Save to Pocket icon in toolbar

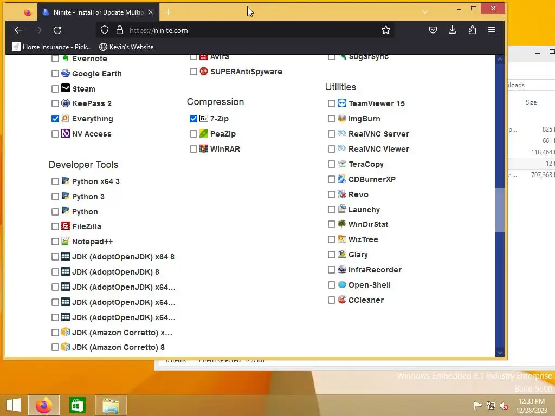(433, 30)
